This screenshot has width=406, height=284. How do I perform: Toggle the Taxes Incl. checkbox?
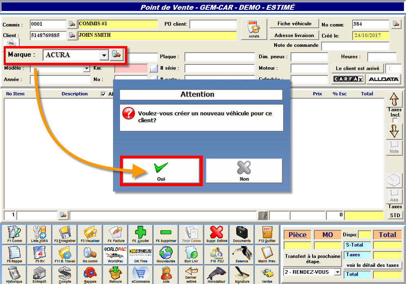click(x=395, y=120)
